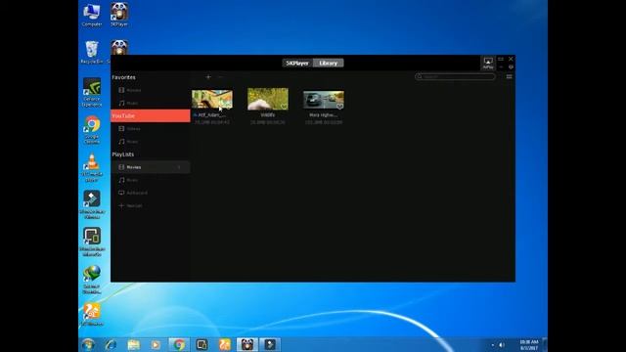The image size is (626, 352).
Task: Click the taskbar clock
Action: click(x=529, y=345)
